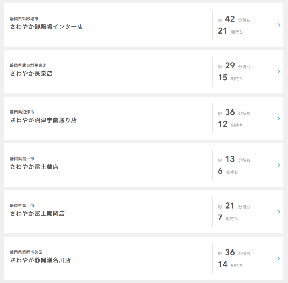
Task: Open chevron arrow for さわやか富士錦店
Action: (x=279, y=165)
